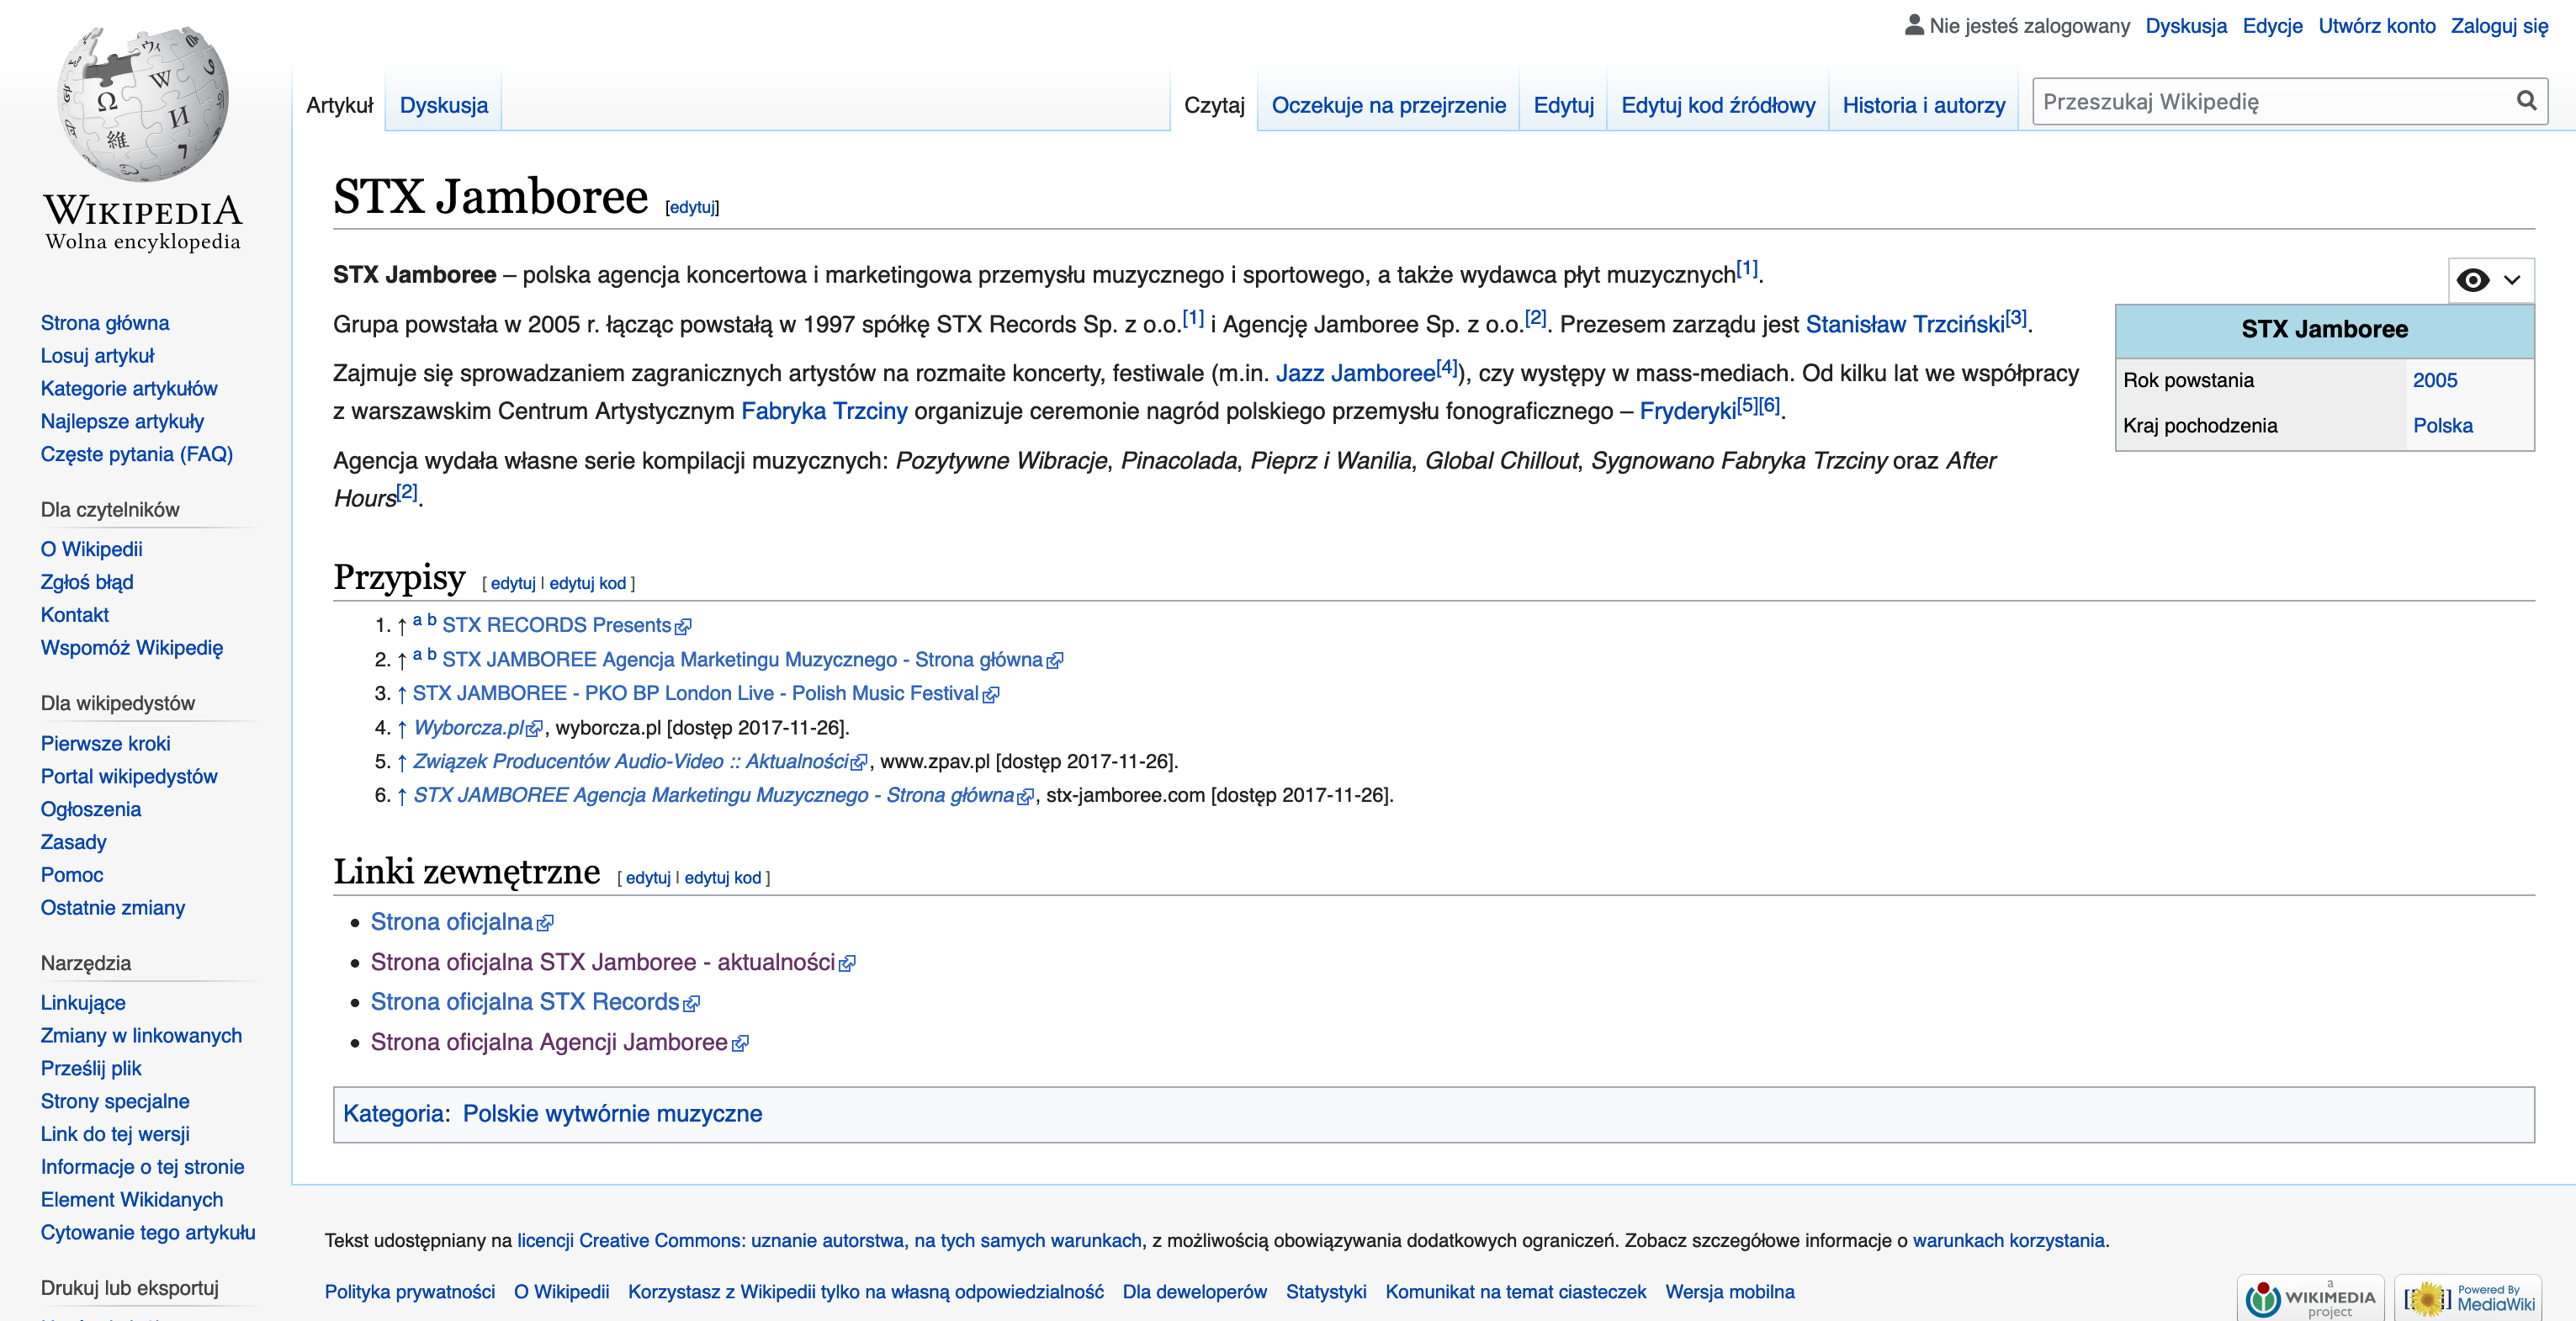Click 2005 in the infobox
Screen dimensions: 2576x1321
(x=2434, y=380)
